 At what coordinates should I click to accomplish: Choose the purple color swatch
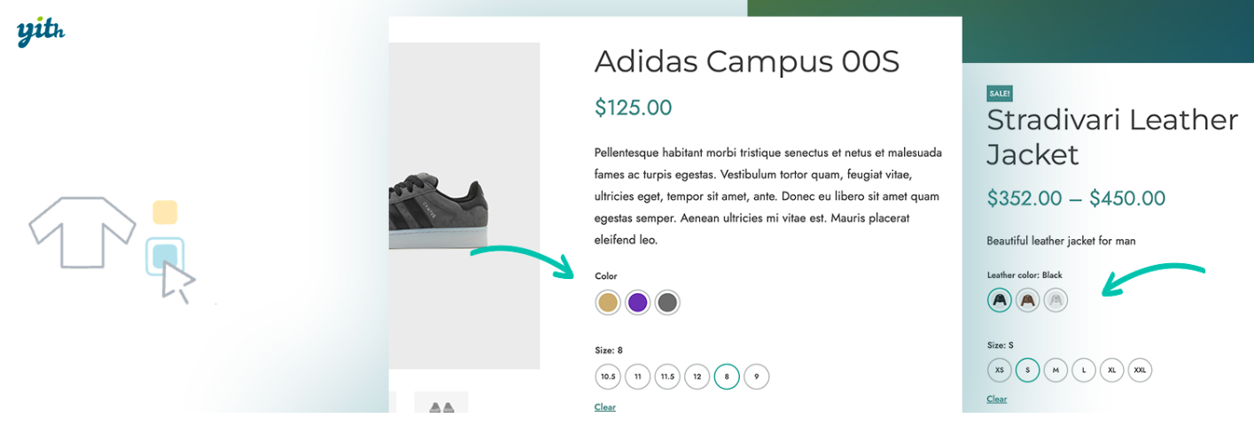pyautogui.click(x=638, y=303)
